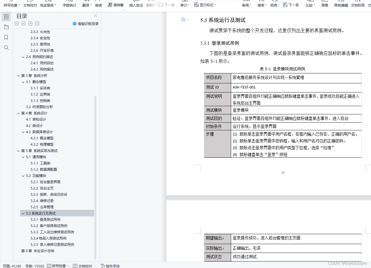Open the 翻译 translate dropdown
The height and width of the screenshot is (268, 371).
pyautogui.click(x=86, y=5)
